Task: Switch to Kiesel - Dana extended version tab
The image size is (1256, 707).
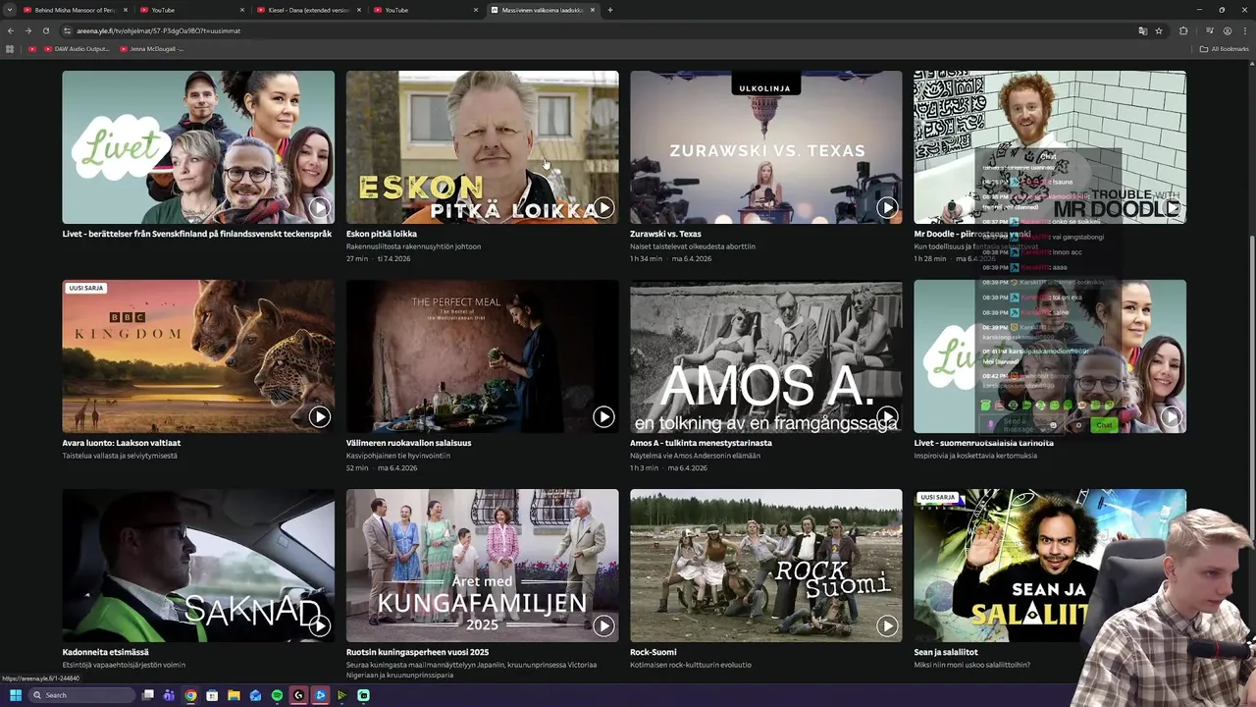Action: (x=308, y=10)
